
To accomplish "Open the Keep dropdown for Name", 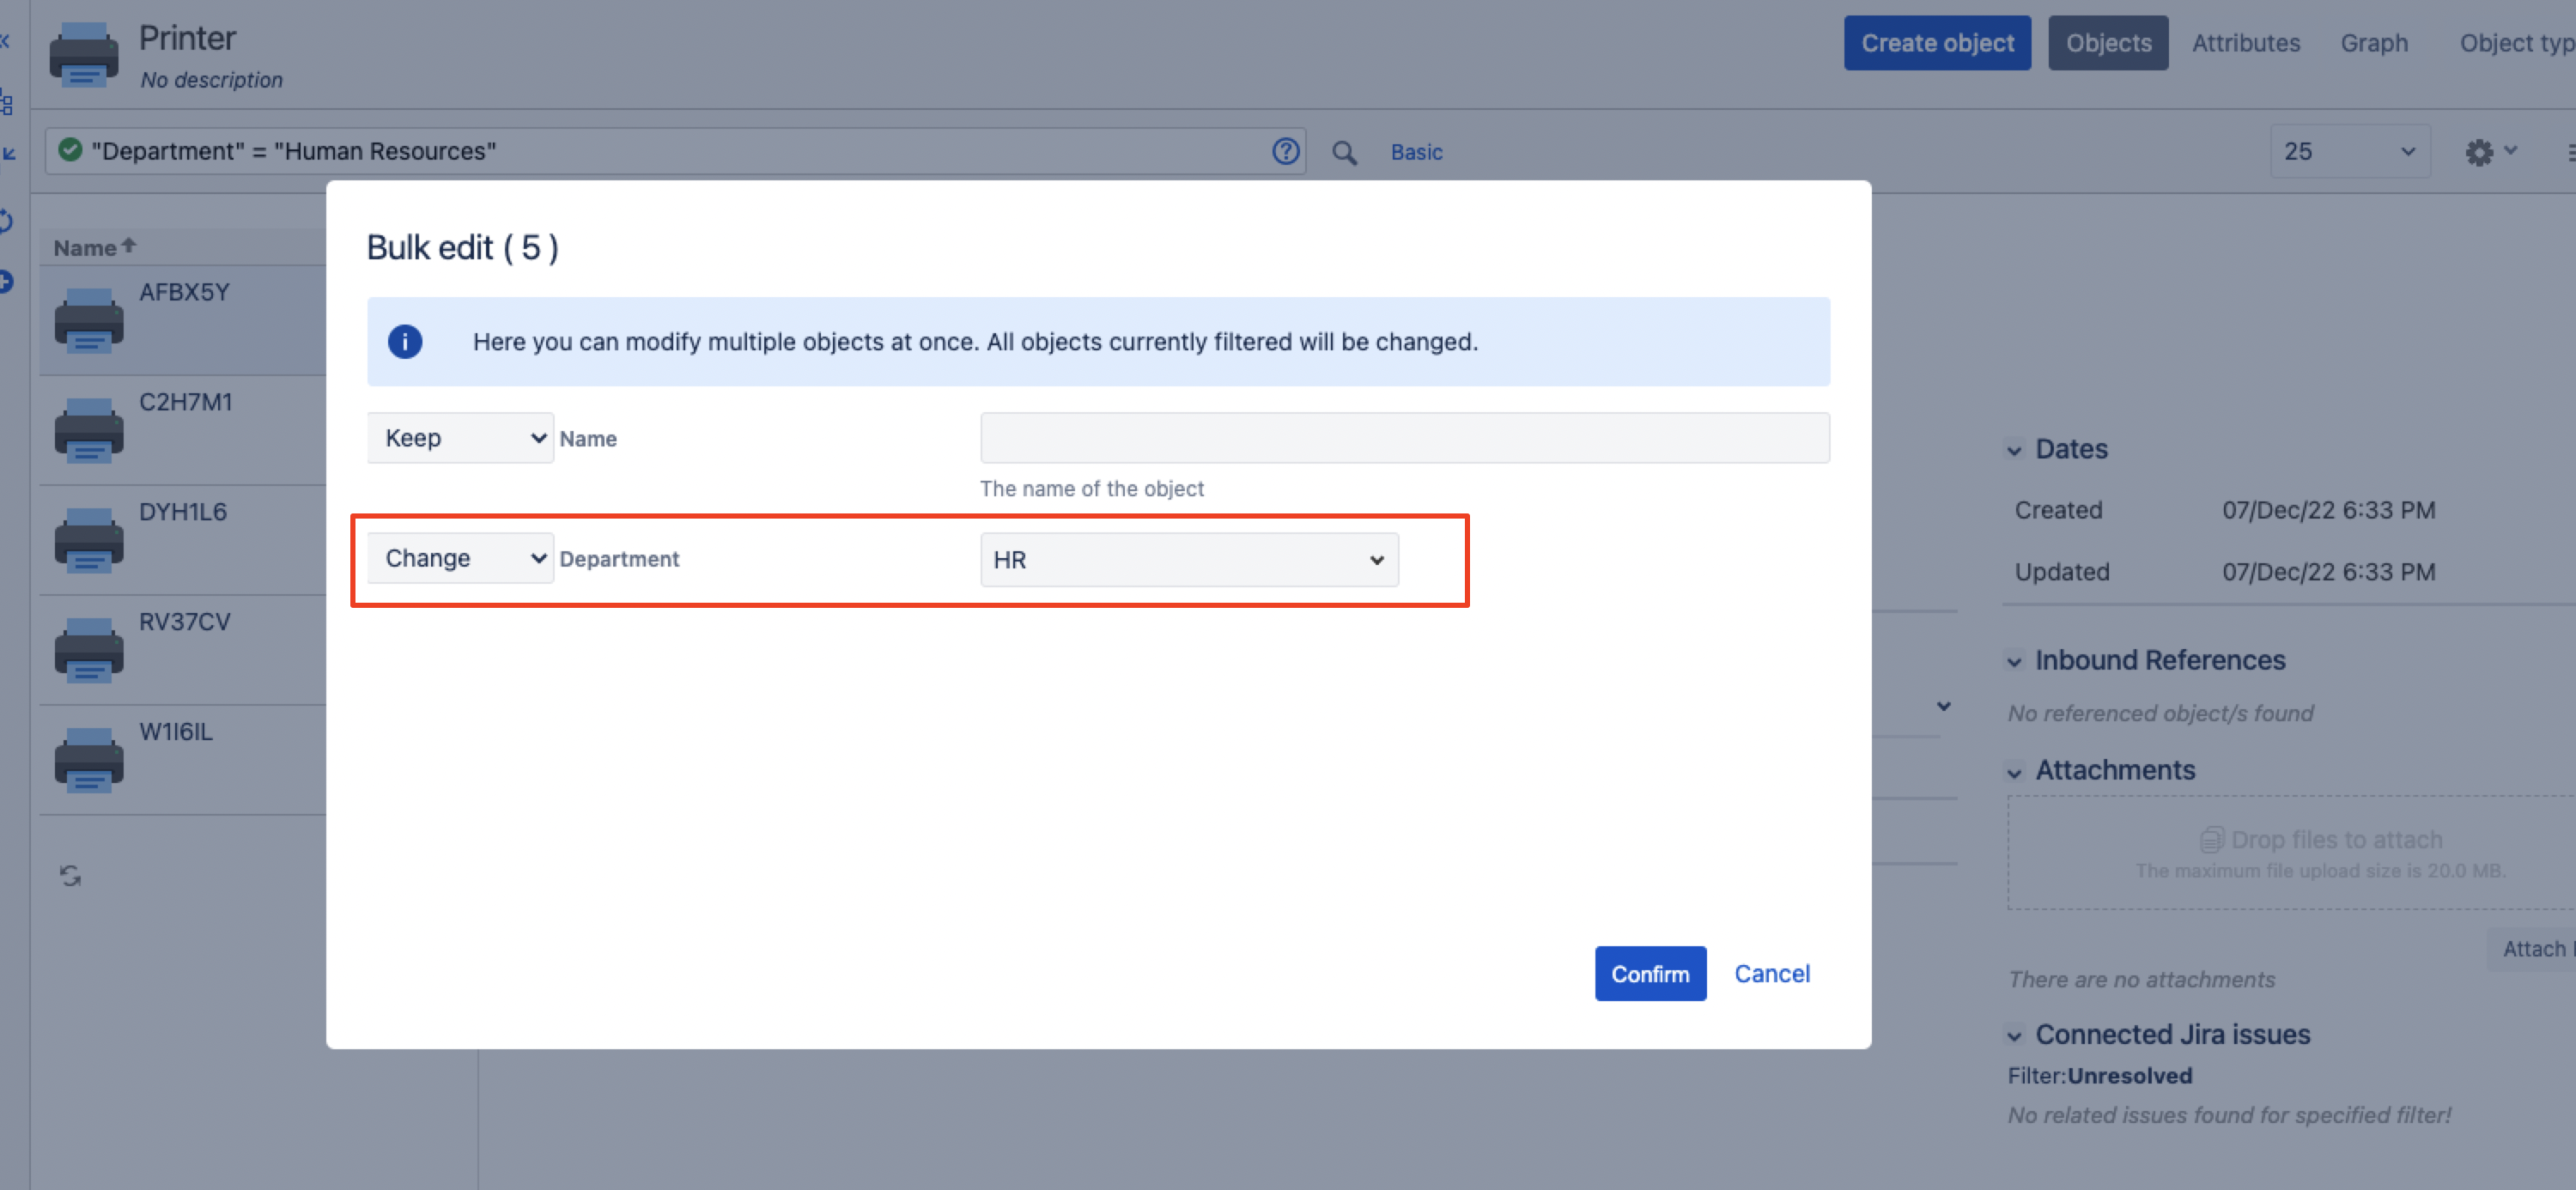I will click(460, 438).
